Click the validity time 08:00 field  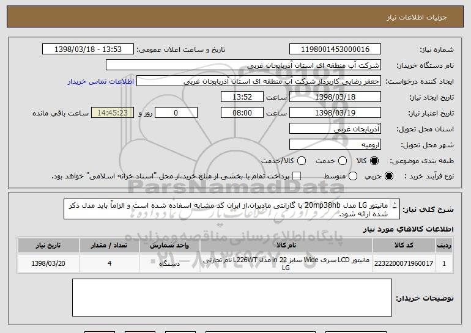tap(242, 113)
